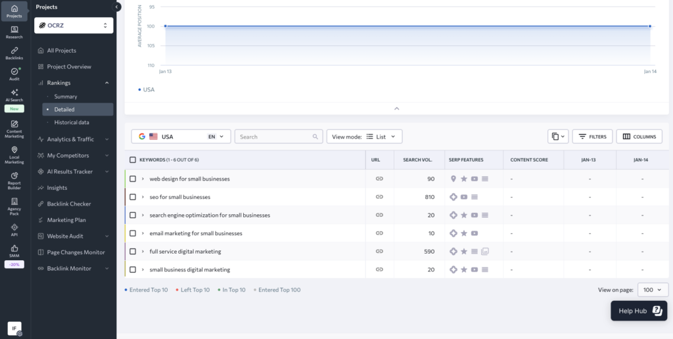Change the View on page 100 dropdown
Viewport: 673px width, 339px height.
coord(653,290)
